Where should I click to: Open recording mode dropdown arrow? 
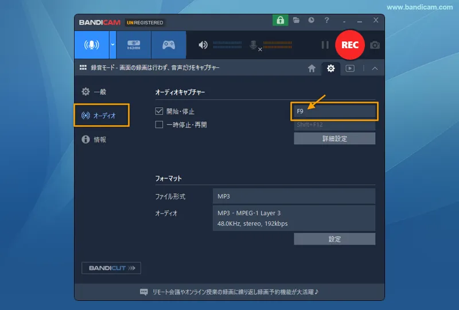coord(112,45)
